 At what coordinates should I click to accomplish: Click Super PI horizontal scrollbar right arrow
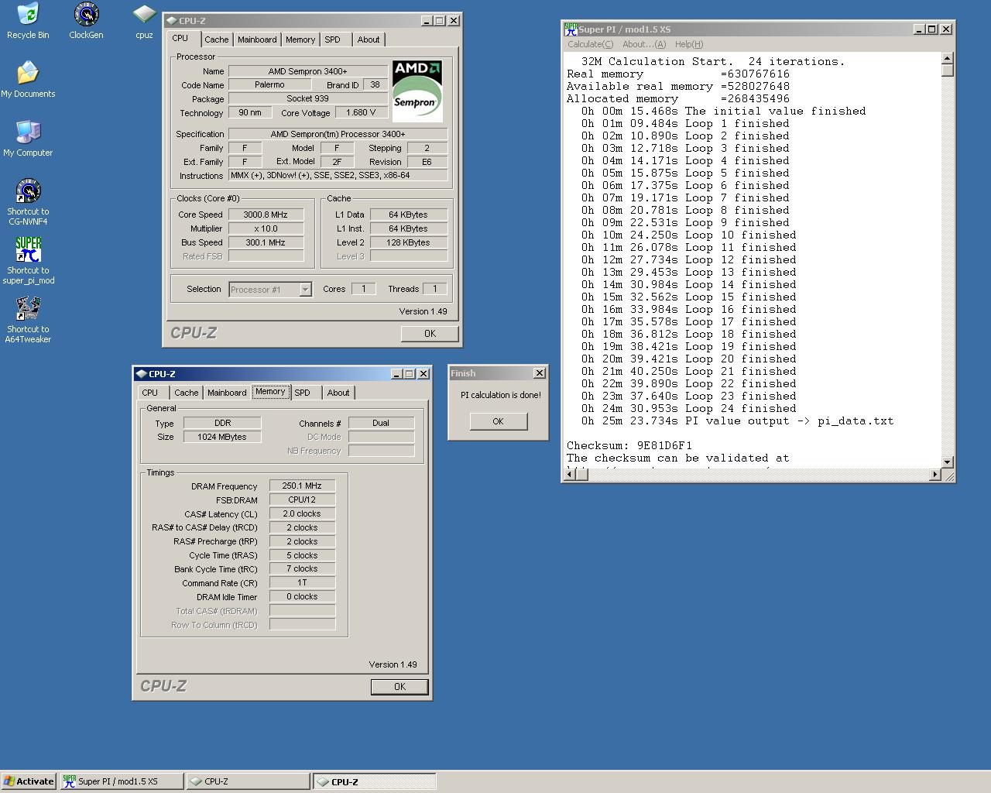coord(935,474)
